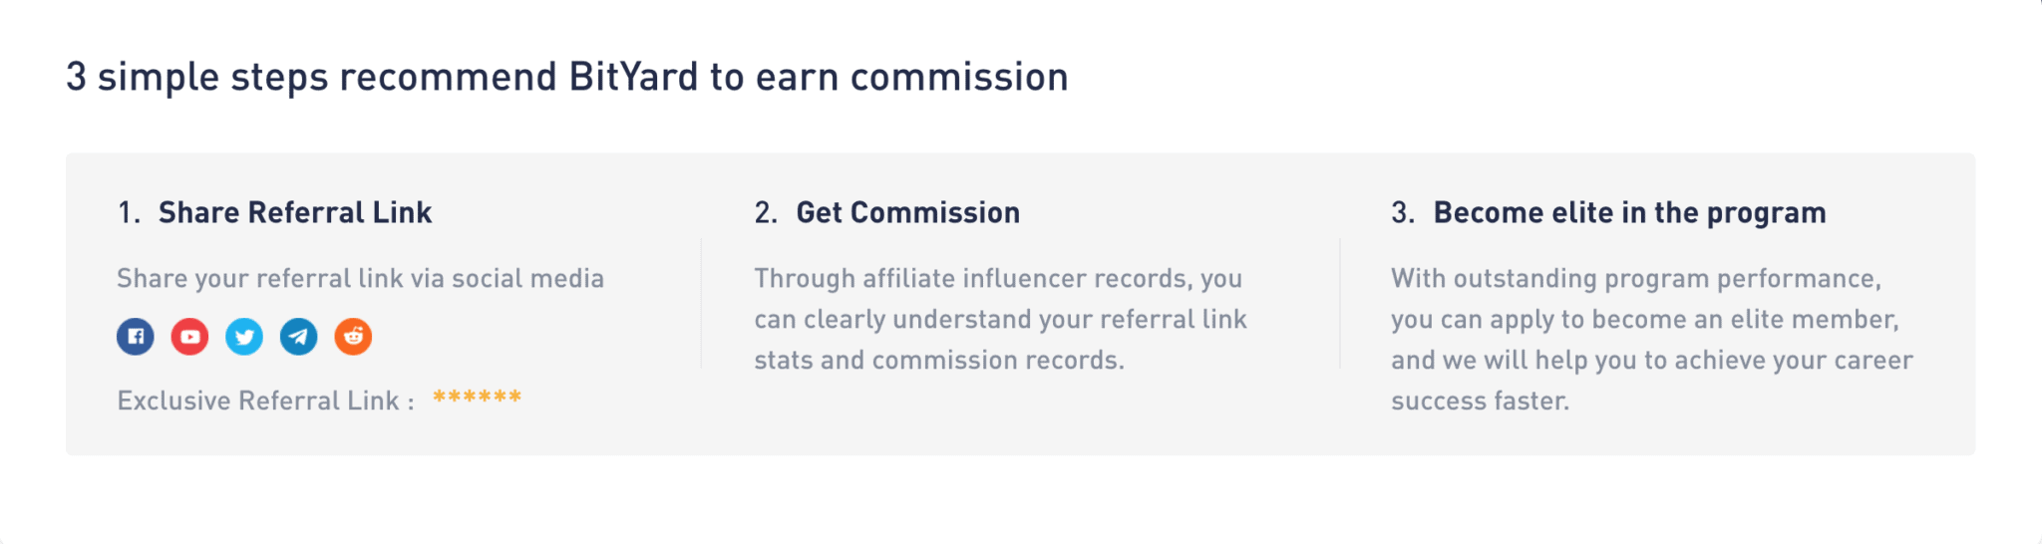
Task: Open the Twitter share icon
Action: click(x=244, y=337)
